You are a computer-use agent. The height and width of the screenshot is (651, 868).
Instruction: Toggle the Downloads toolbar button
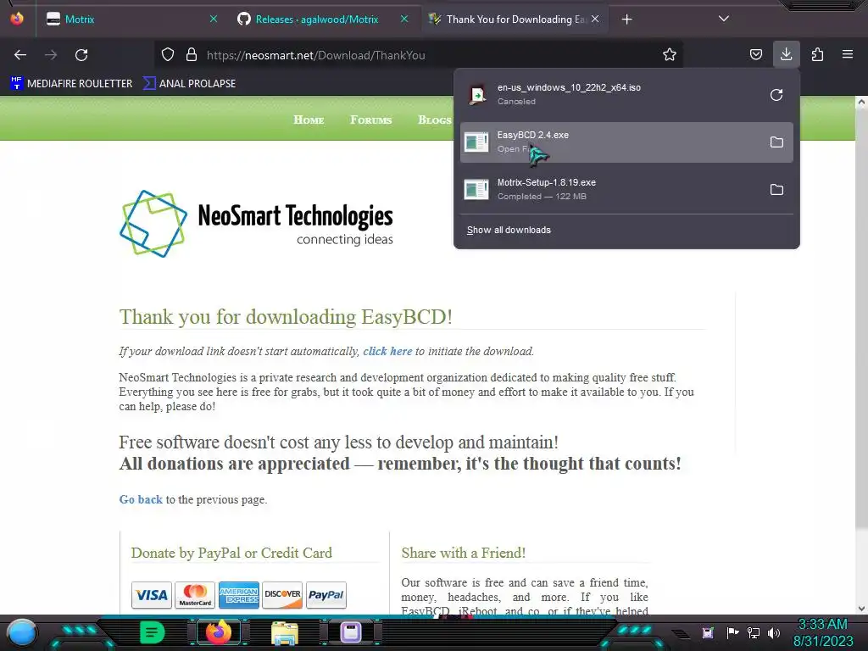786,54
